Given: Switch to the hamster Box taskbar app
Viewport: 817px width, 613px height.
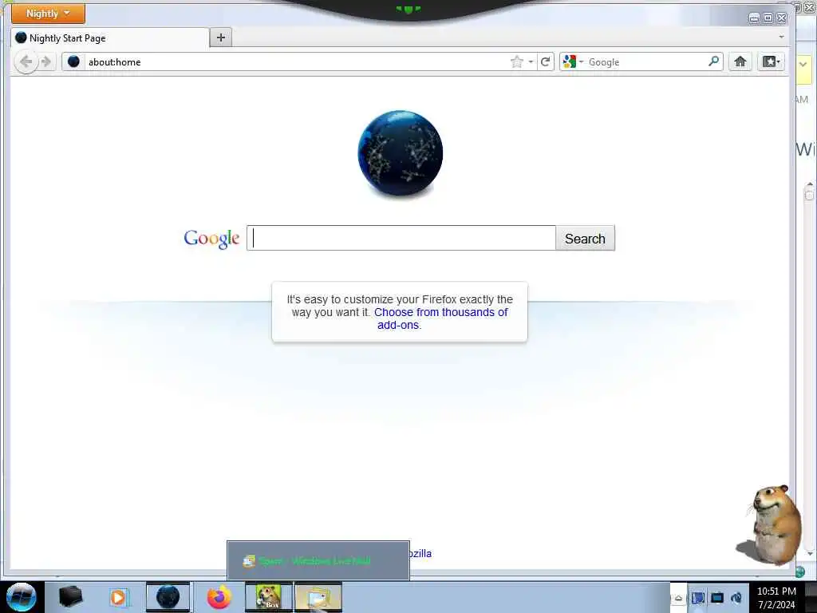Looking at the screenshot, I should 268,597.
